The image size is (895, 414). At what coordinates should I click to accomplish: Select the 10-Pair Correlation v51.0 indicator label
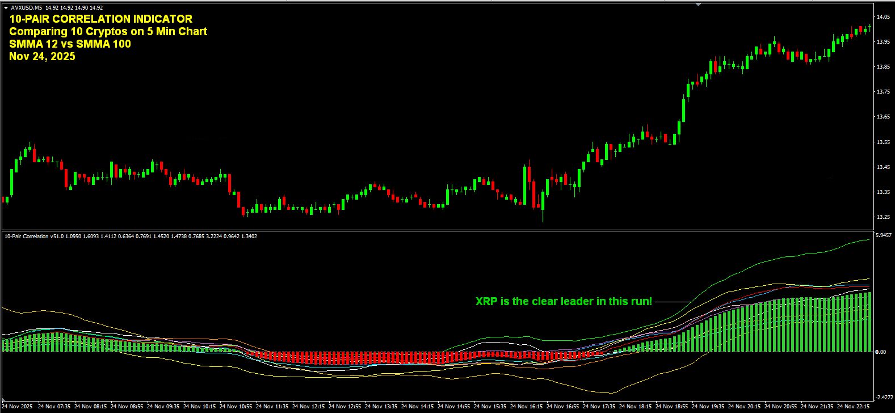pyautogui.click(x=34, y=236)
